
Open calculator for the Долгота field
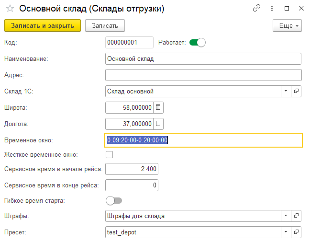tap(159, 124)
